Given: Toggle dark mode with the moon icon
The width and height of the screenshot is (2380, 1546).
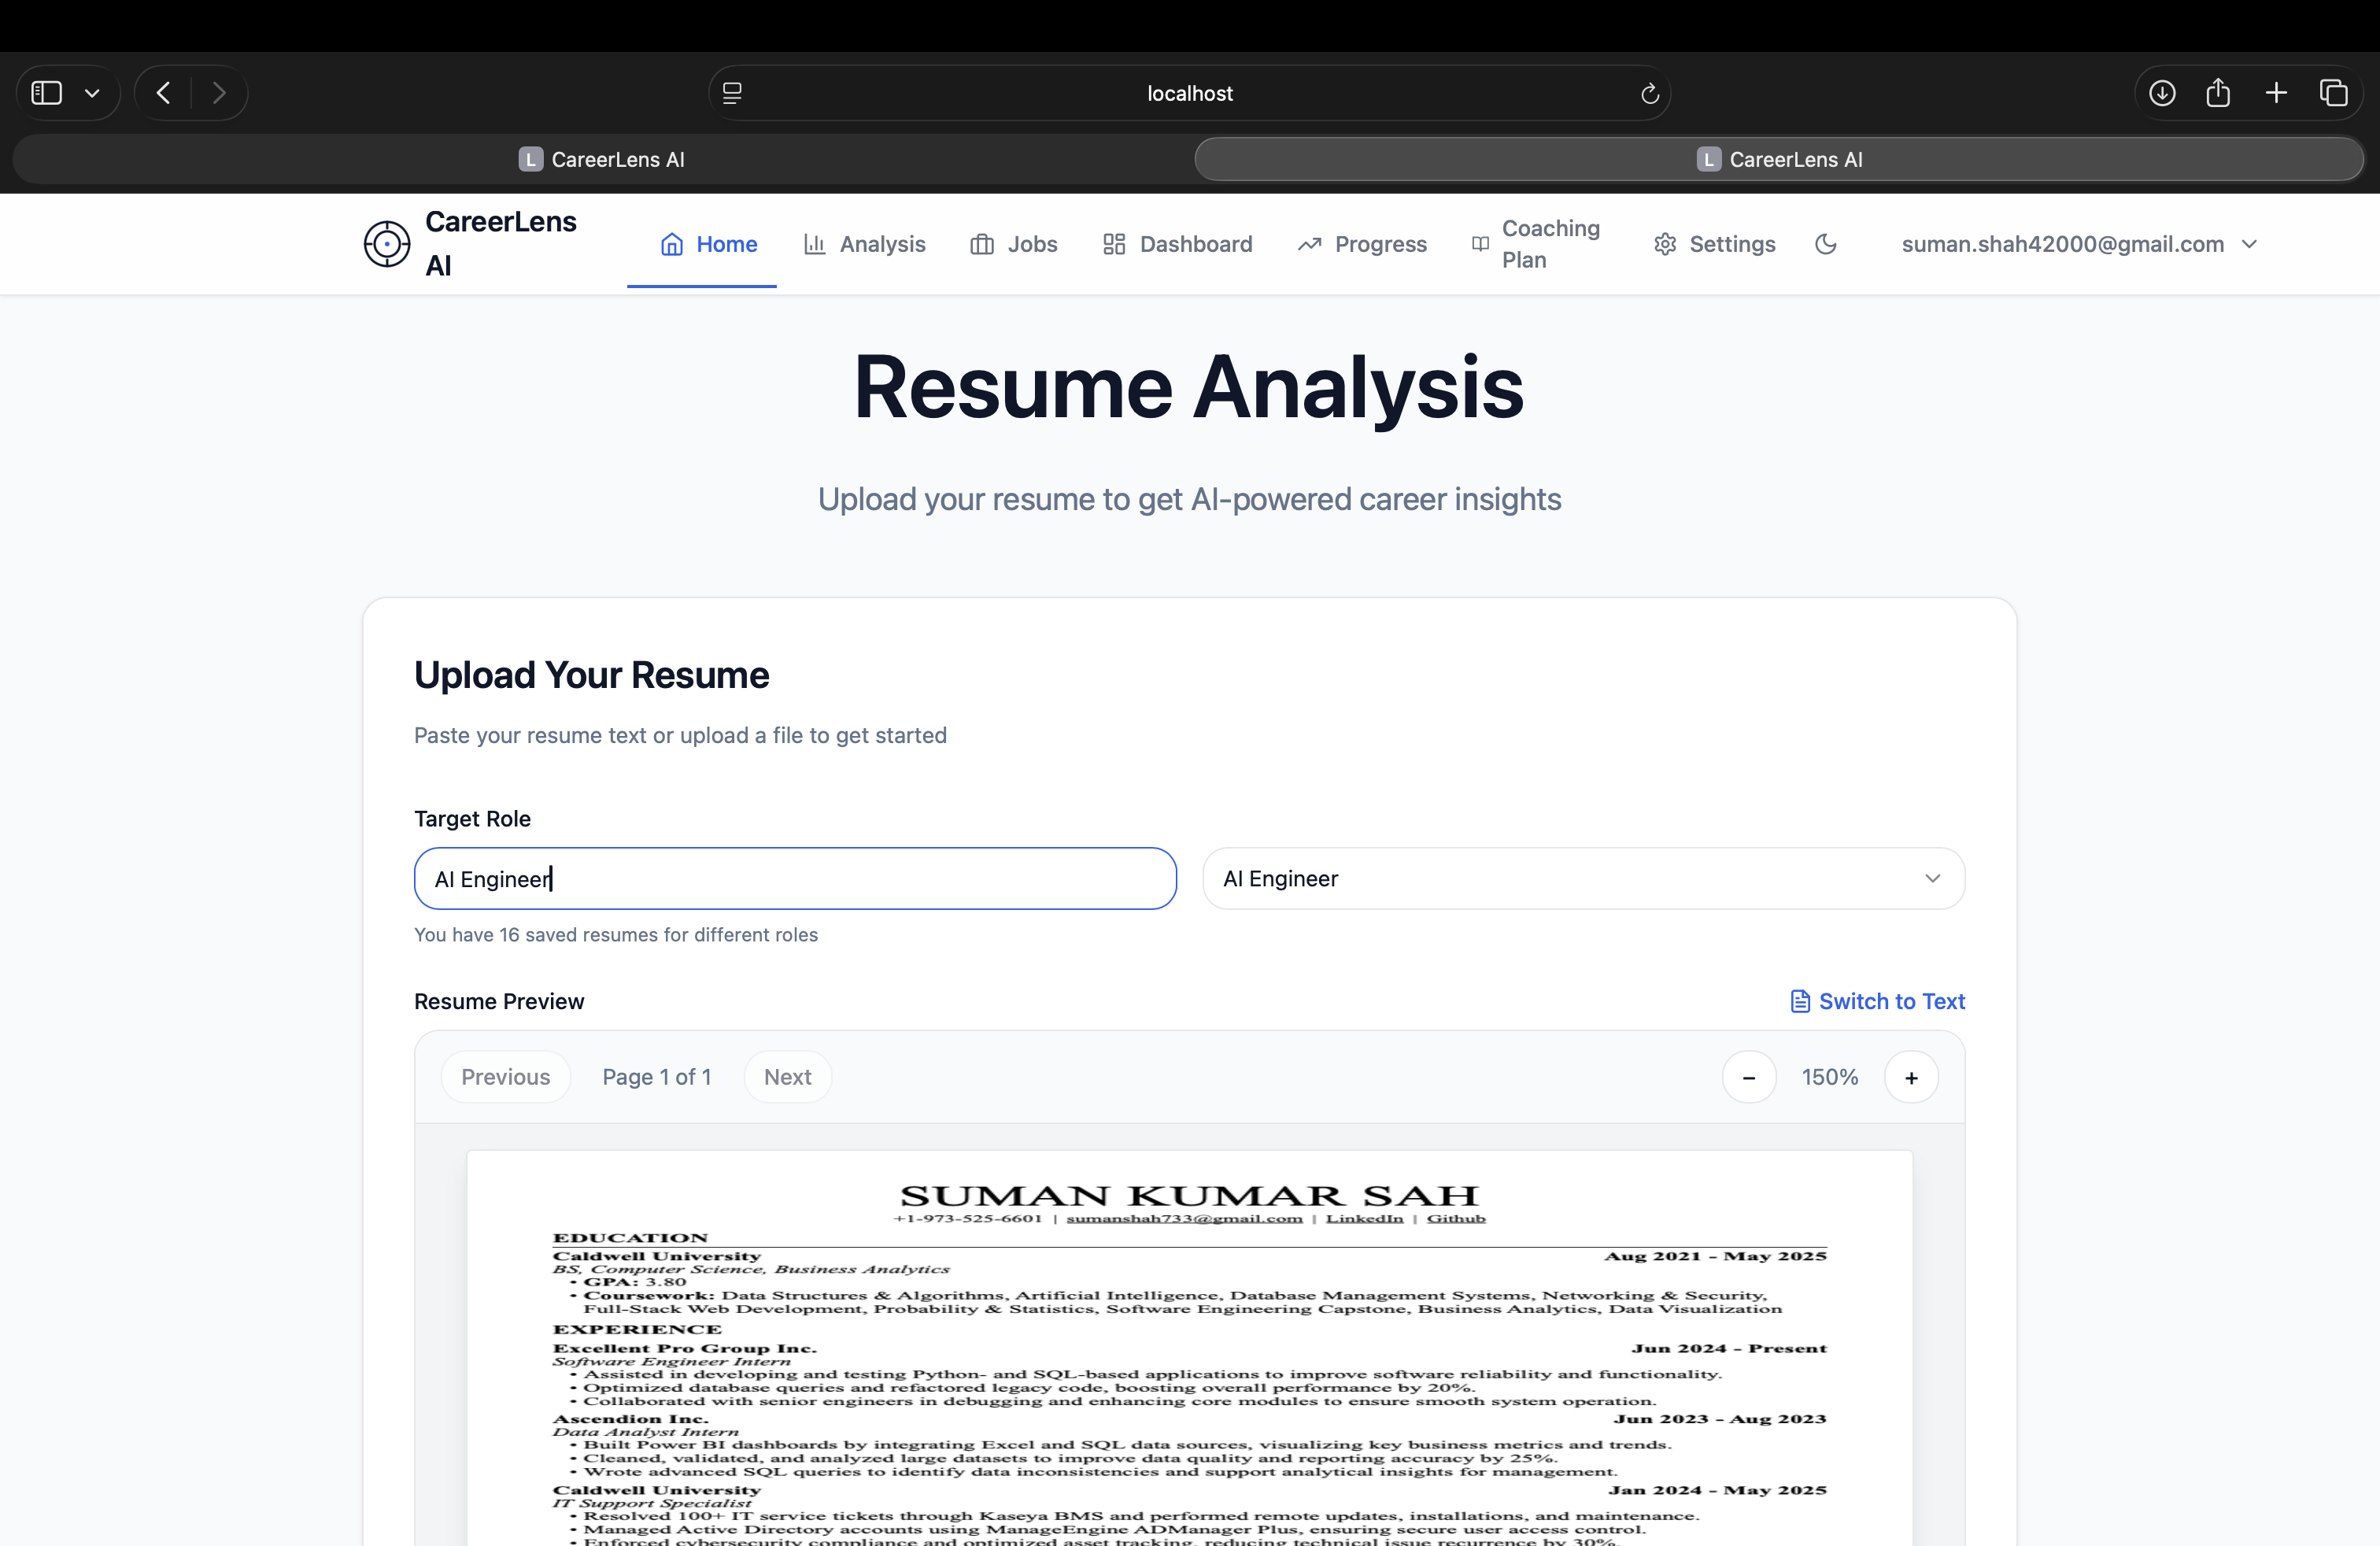Looking at the screenshot, I should [x=1825, y=244].
